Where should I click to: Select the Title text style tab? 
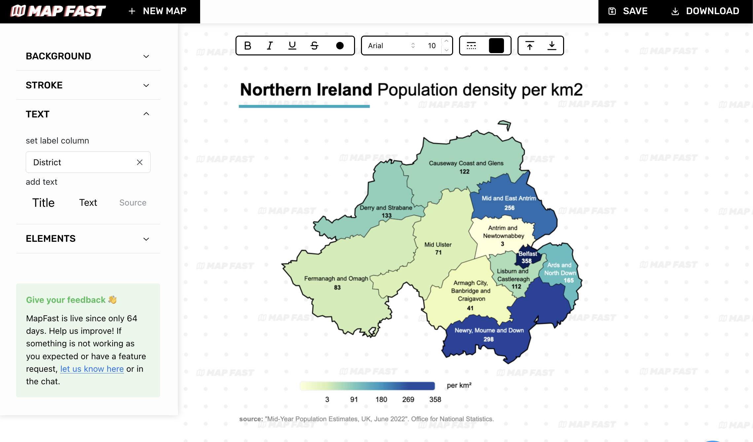point(44,202)
